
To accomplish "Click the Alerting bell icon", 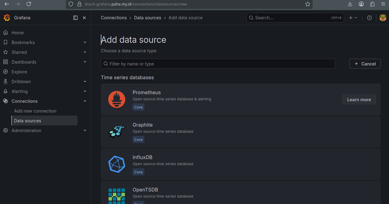I will pos(6,91).
